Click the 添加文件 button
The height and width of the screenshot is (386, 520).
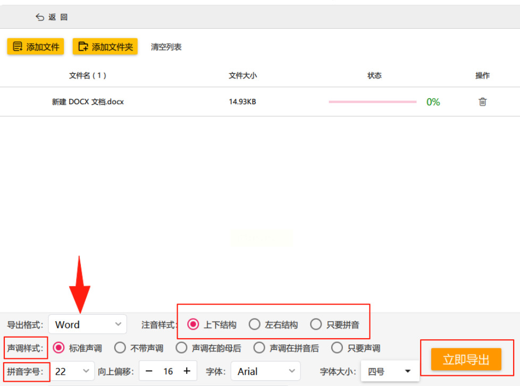coord(36,47)
